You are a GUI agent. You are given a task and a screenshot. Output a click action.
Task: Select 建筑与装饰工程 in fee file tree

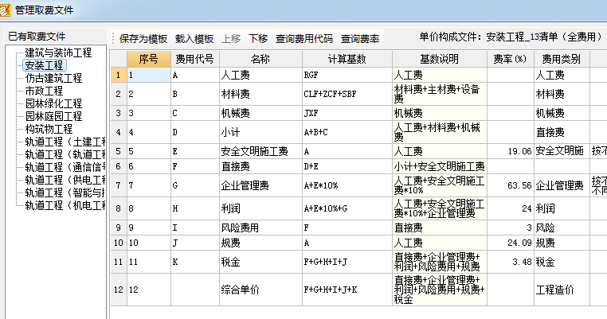[x=58, y=53]
